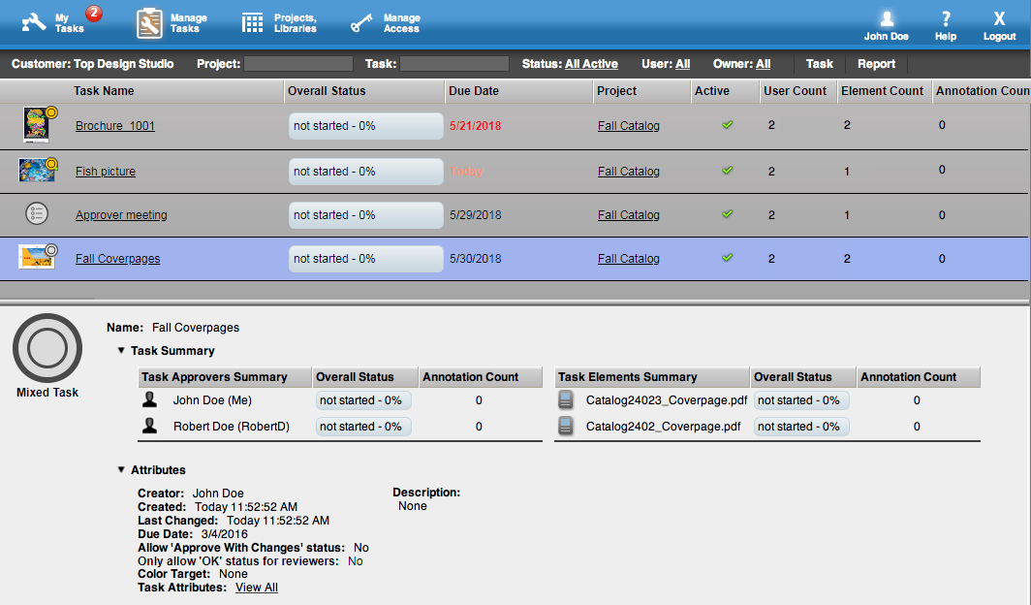Viewport: 1031px width, 605px height.
Task: Click the John Doe user profile icon
Action: point(886,18)
